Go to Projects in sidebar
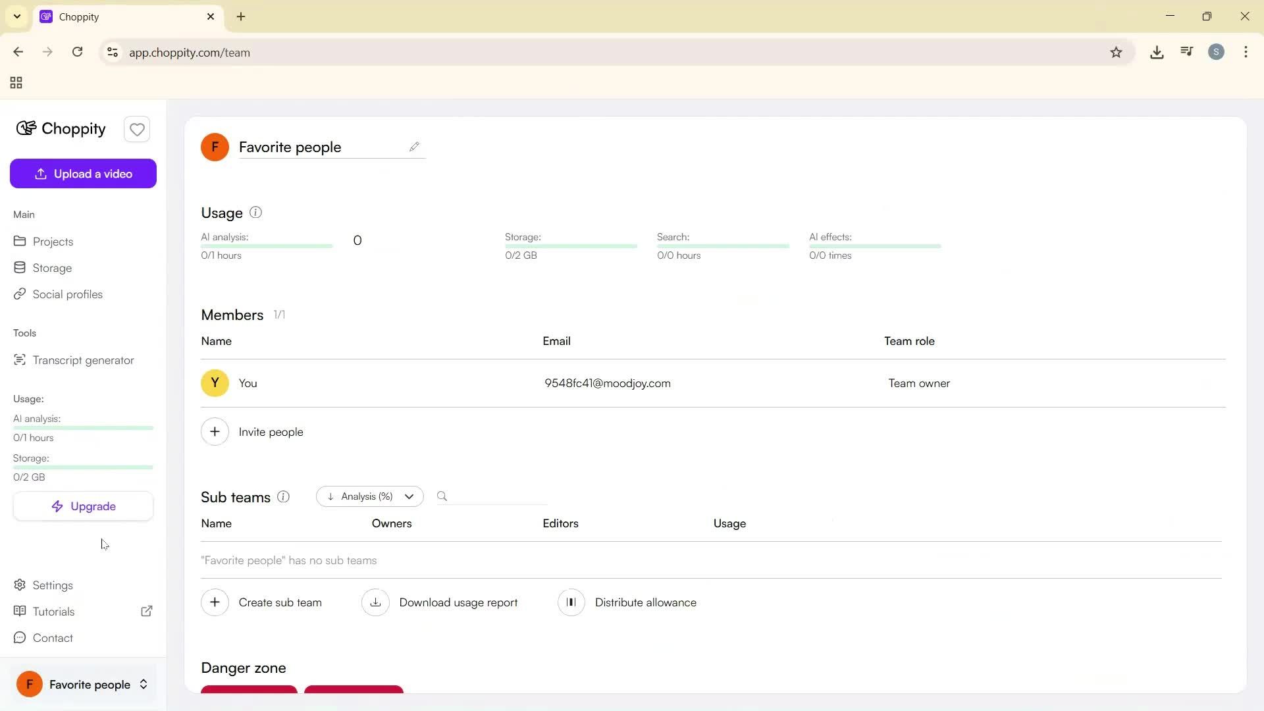Screen dimensions: 1264x711 coord(53,242)
